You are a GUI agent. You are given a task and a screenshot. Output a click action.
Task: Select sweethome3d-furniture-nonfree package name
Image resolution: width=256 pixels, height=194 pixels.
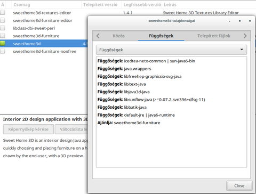coord(45,51)
